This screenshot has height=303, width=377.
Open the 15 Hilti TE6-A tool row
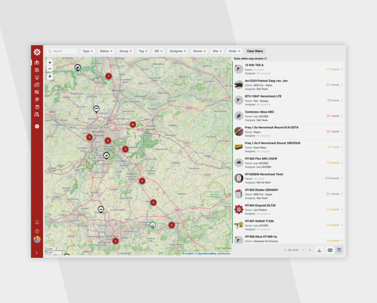(289, 69)
